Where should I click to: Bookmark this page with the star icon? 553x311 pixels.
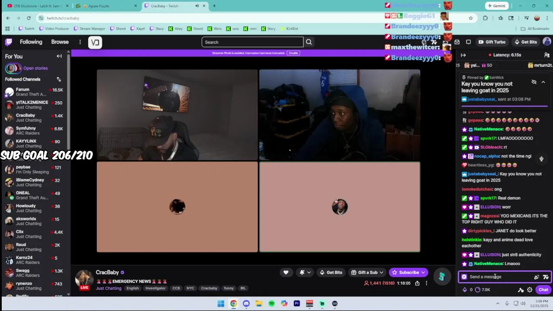click(x=470, y=18)
